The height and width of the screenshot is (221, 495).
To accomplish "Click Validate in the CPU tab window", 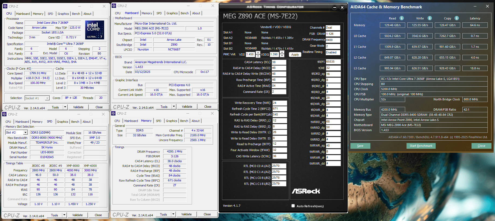I will pos(78,107).
